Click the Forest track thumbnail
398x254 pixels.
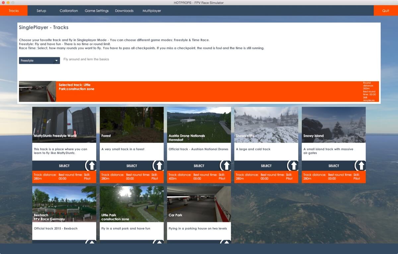pos(132,125)
